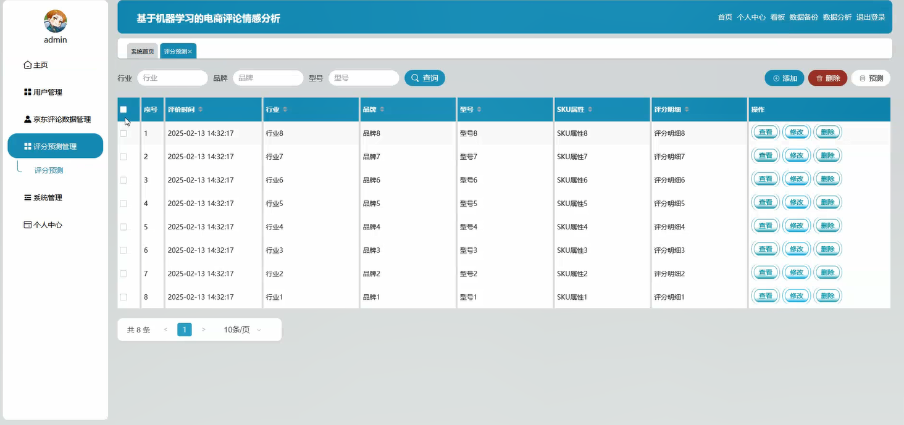Click 删除 for the 品牌2 row
Image resolution: width=904 pixels, height=425 pixels.
(x=828, y=273)
